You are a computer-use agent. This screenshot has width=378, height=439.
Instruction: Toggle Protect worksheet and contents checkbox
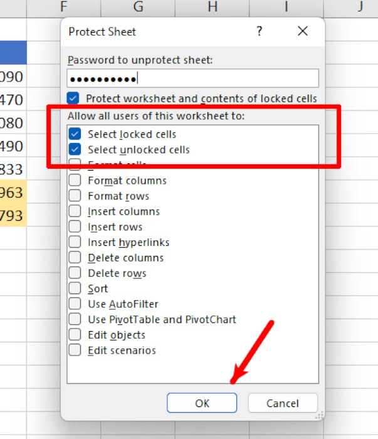[73, 98]
